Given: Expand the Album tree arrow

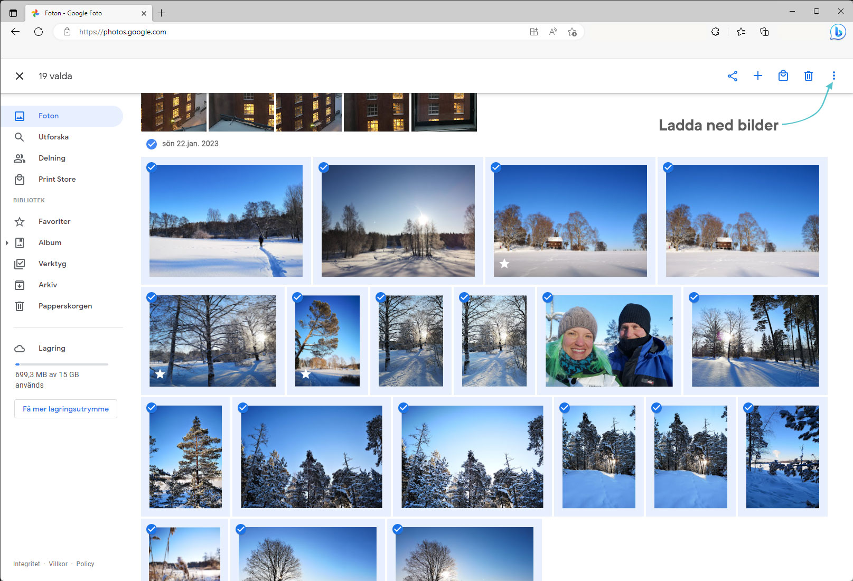Looking at the screenshot, I should [x=7, y=243].
